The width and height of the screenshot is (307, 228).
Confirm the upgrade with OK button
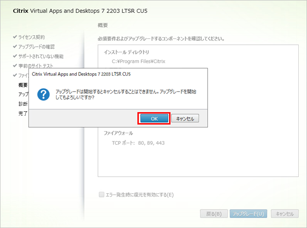154,119
